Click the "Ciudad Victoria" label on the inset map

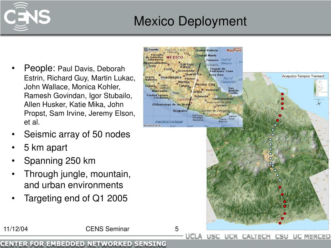[206, 50]
